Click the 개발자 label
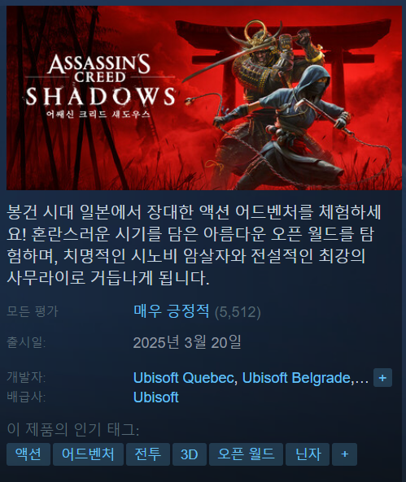 26,377
